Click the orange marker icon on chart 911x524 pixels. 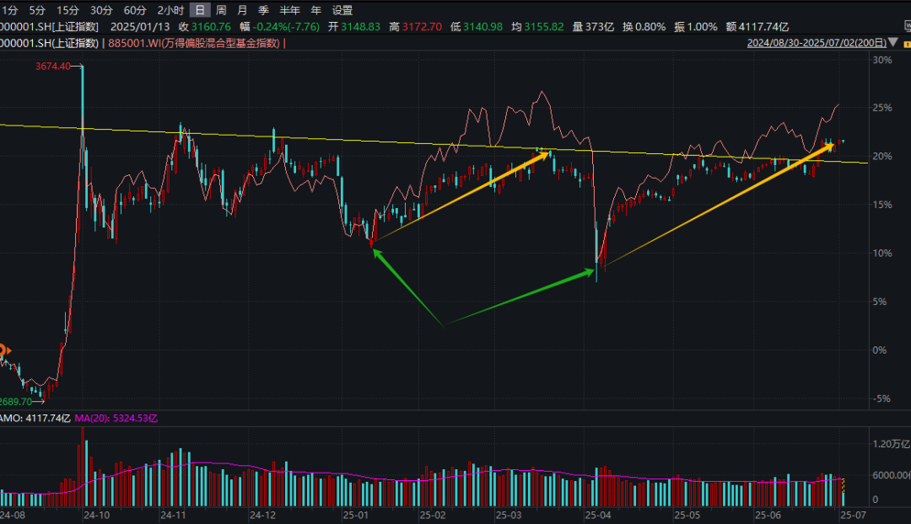coord(3,350)
